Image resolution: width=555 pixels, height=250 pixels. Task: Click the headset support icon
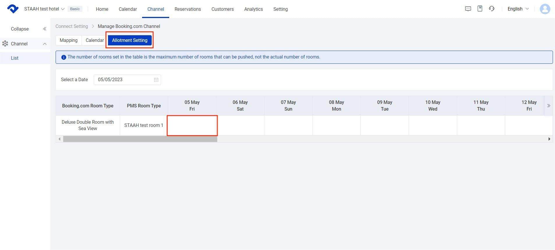[492, 9]
